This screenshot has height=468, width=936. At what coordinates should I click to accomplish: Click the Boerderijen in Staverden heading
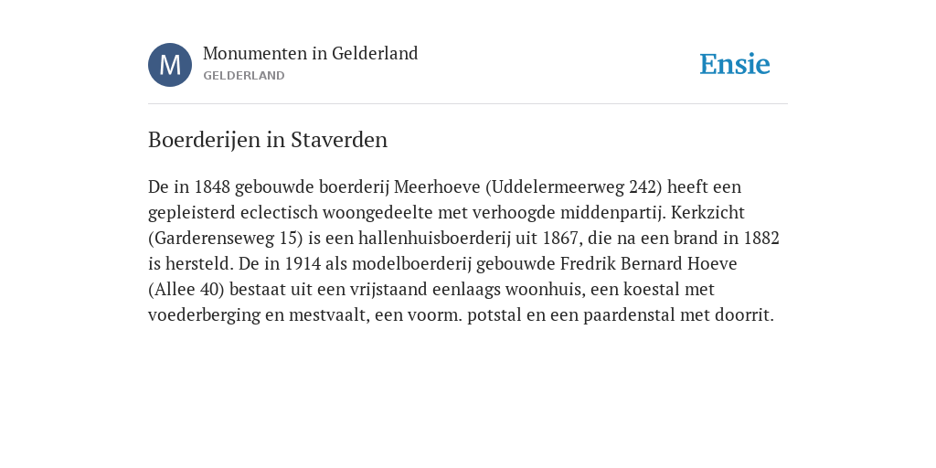click(268, 140)
